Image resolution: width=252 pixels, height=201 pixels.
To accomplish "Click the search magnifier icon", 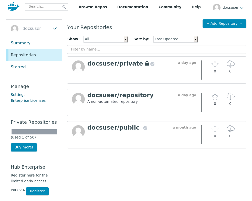I will pos(64,7).
